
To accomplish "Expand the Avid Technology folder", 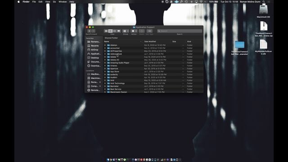I will pos(105,83).
